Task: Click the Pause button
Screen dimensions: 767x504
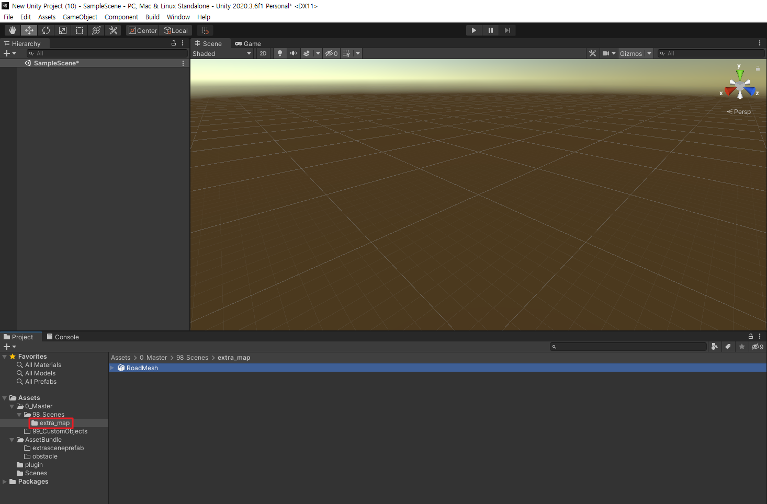Action: [x=490, y=30]
